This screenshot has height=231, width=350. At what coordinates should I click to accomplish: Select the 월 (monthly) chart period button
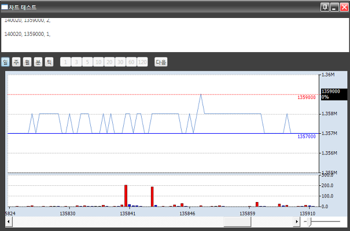[x=27, y=62]
